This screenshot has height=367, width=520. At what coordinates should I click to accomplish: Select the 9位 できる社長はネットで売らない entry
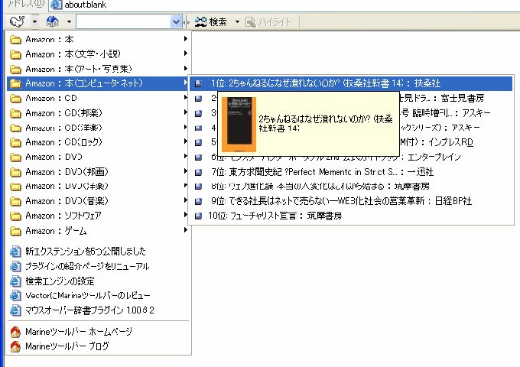click(x=351, y=201)
